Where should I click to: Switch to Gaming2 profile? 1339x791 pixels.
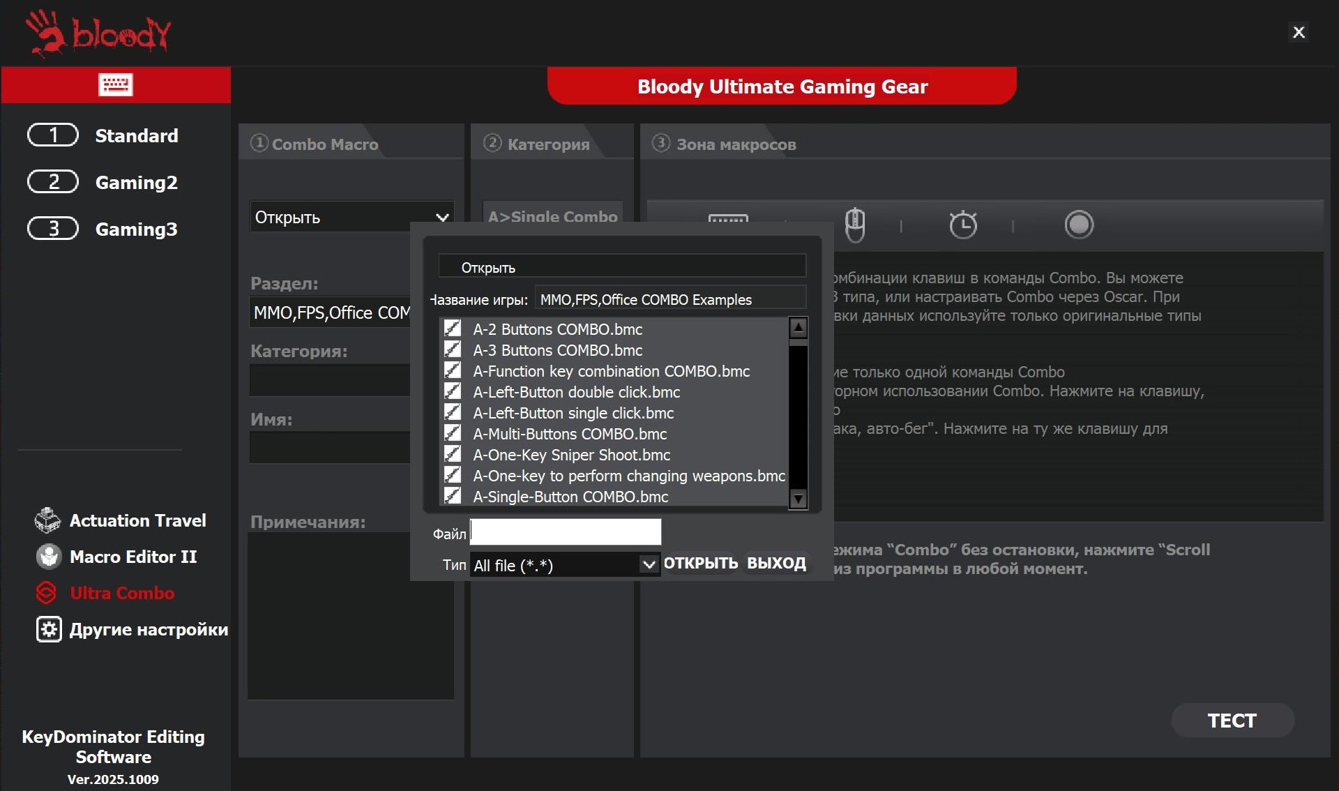click(x=103, y=182)
